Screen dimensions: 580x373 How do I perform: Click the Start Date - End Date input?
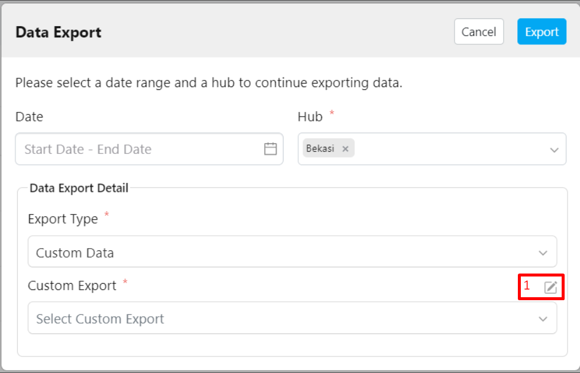pyautogui.click(x=118, y=149)
